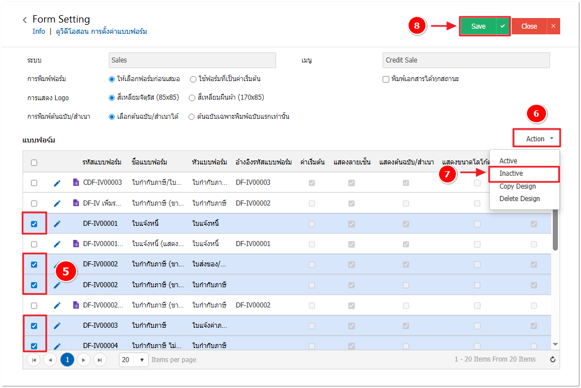Click edit pencil for DF-IV00001 row
Screen dimensions: 581x388
(x=57, y=224)
